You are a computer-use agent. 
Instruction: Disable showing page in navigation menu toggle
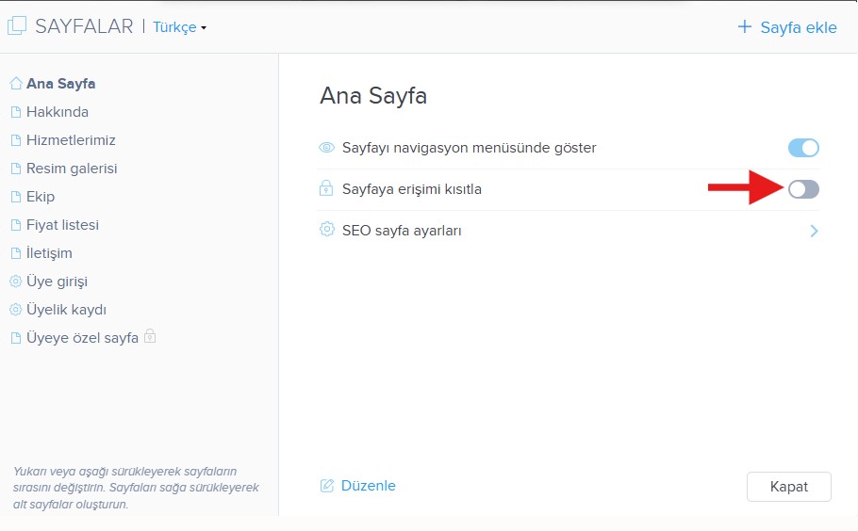[x=803, y=148]
